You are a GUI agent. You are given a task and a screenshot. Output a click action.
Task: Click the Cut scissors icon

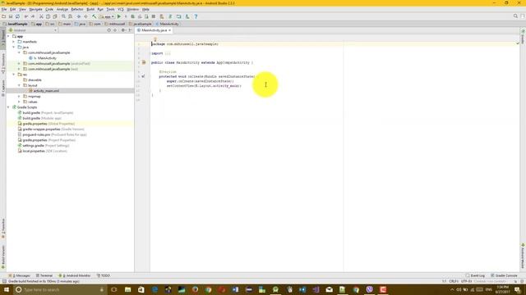41,16
